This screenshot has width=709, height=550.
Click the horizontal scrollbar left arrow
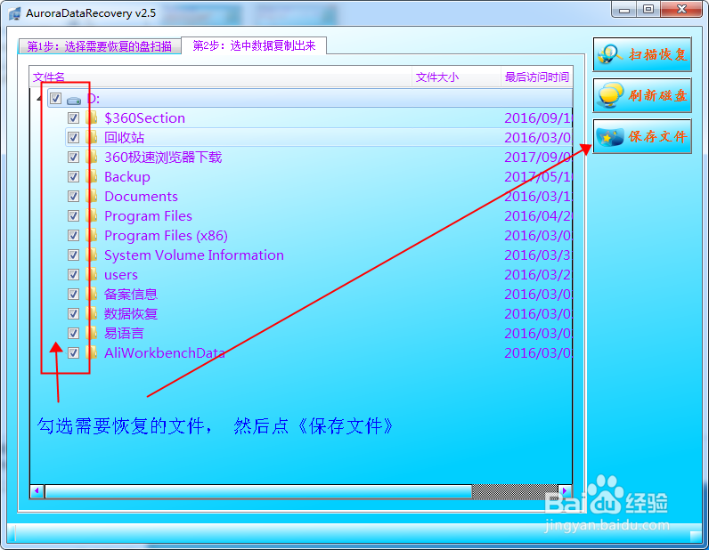[x=37, y=490]
